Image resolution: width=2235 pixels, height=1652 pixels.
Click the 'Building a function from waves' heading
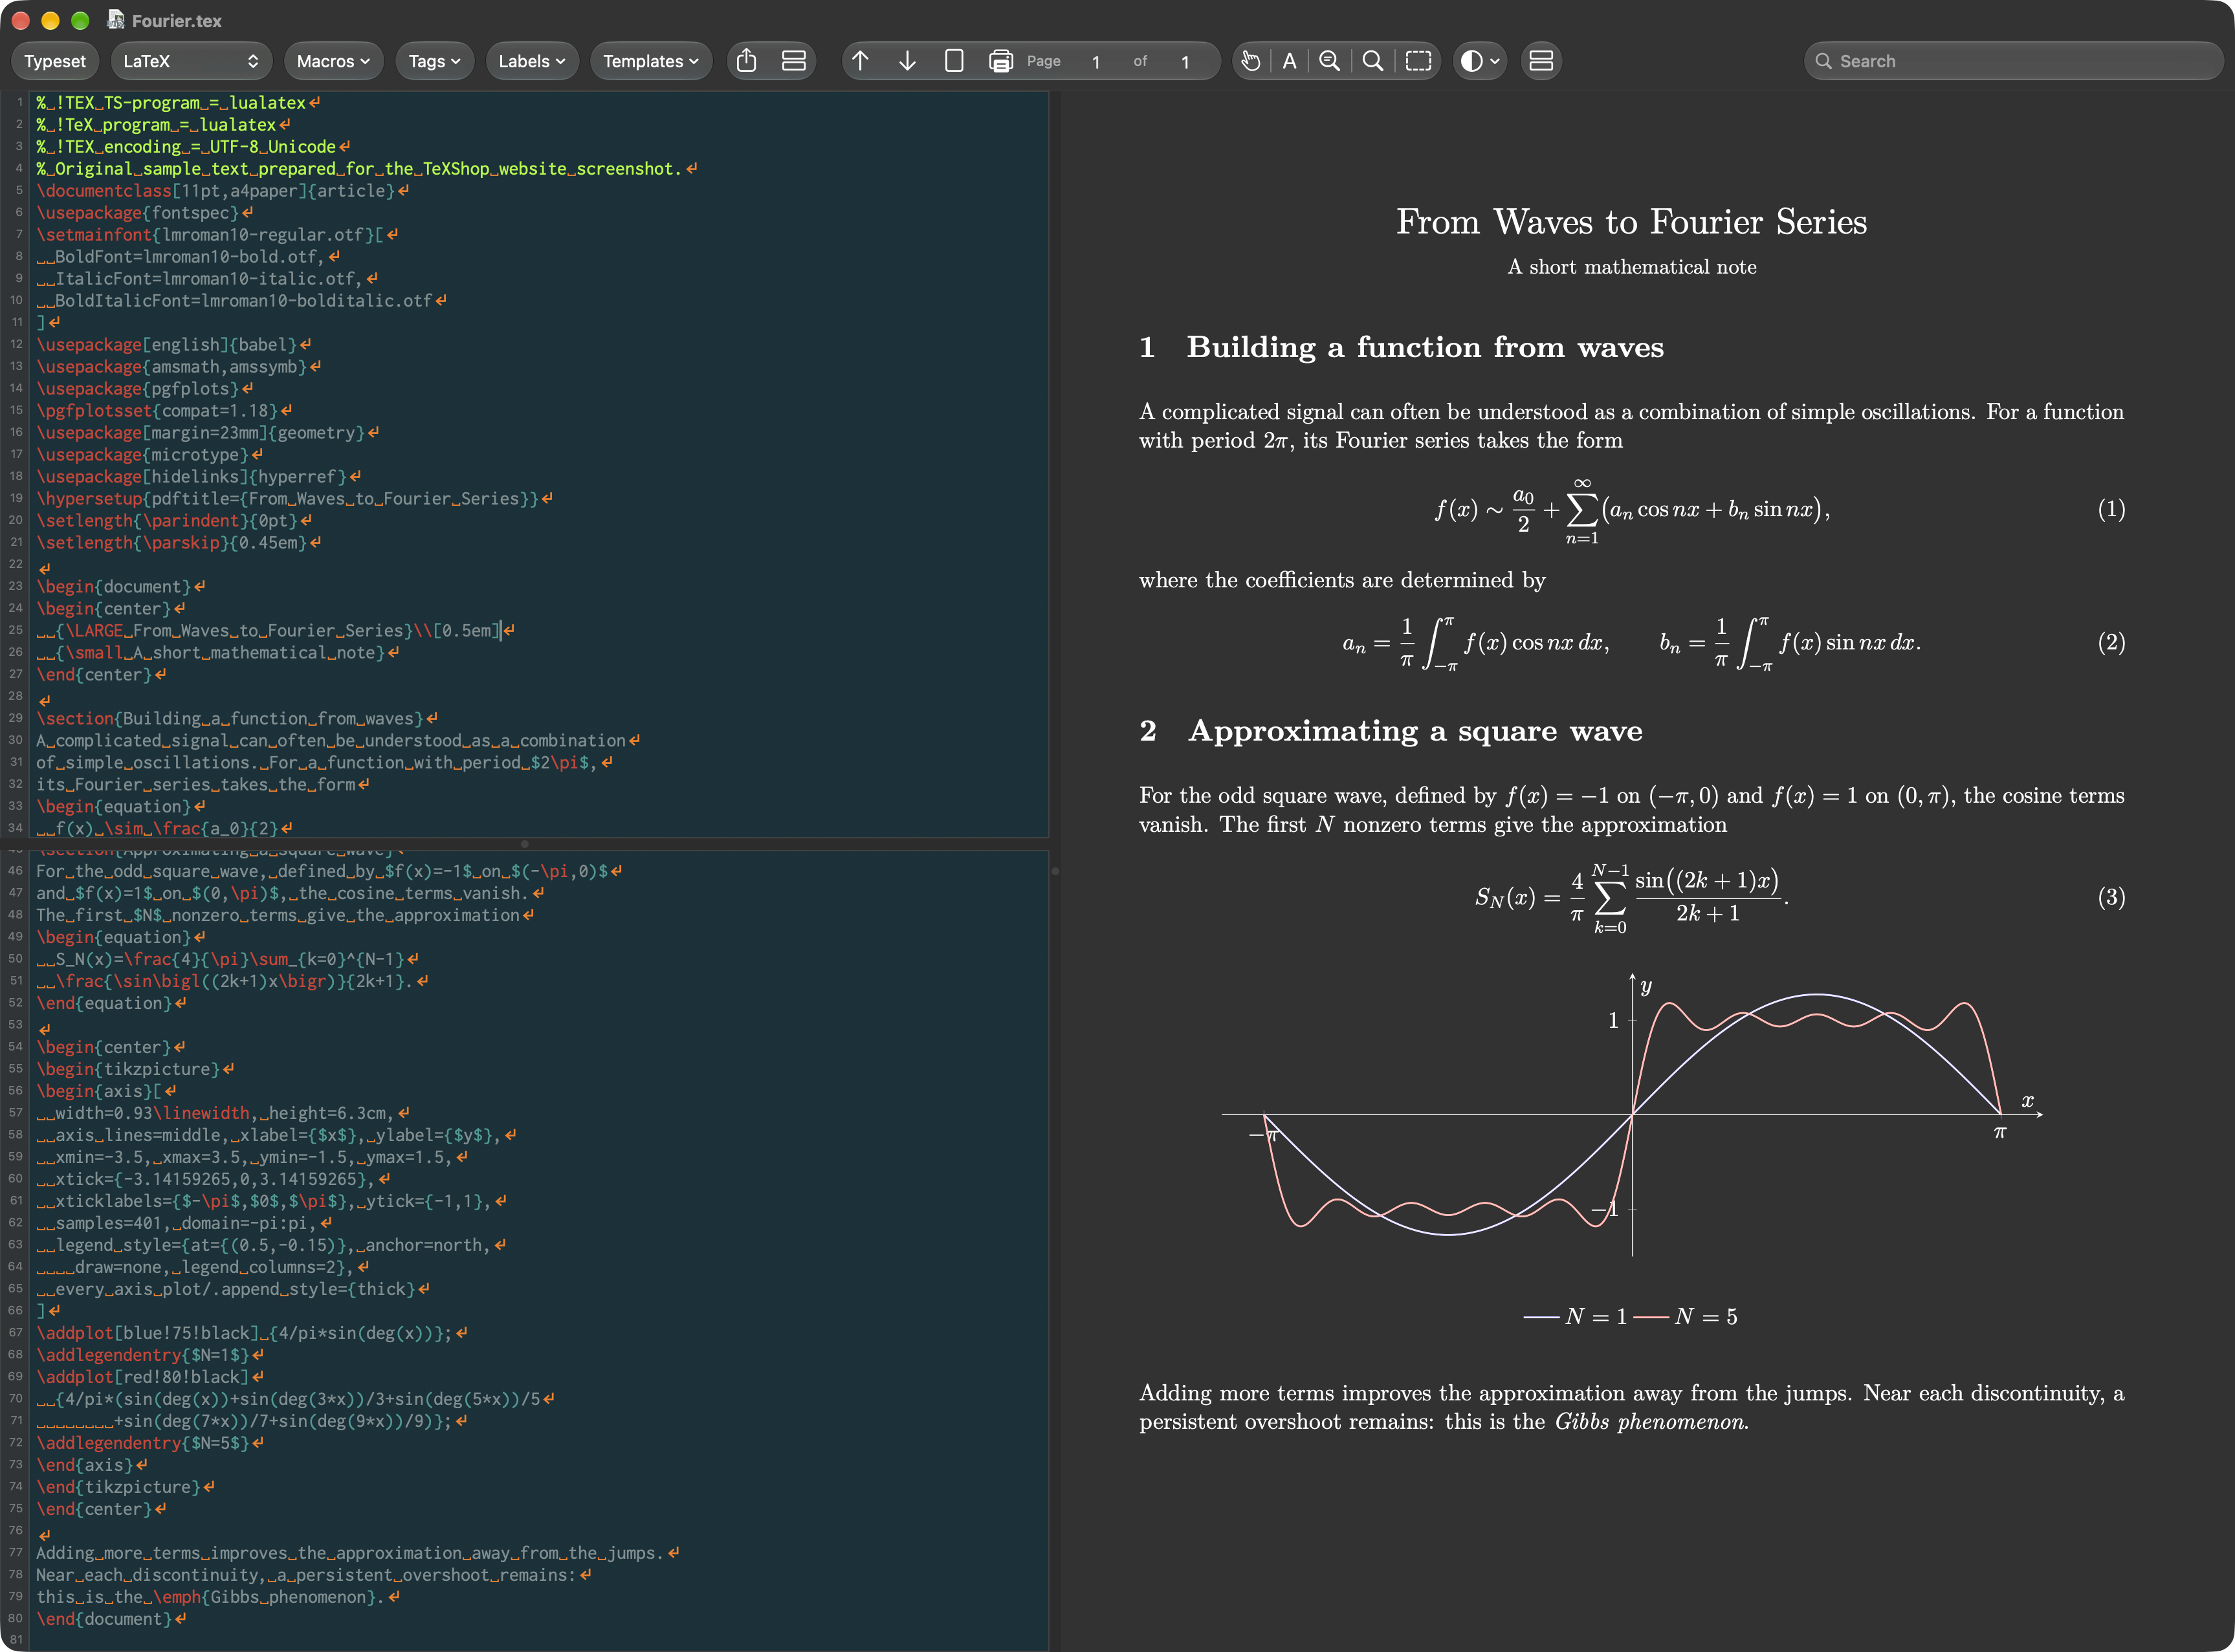1425,348
